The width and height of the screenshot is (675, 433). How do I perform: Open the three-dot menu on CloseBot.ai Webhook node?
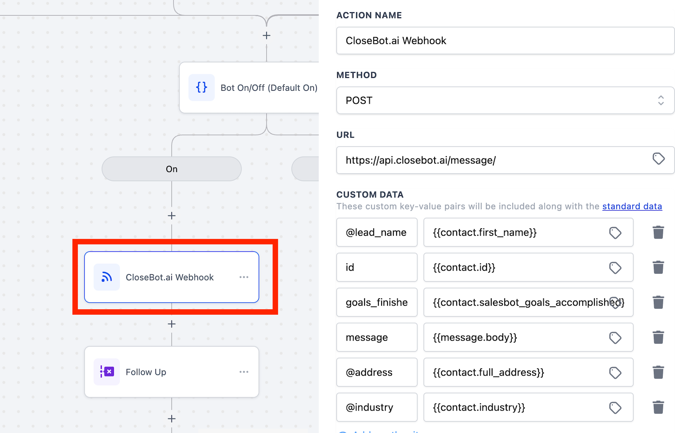(x=244, y=277)
